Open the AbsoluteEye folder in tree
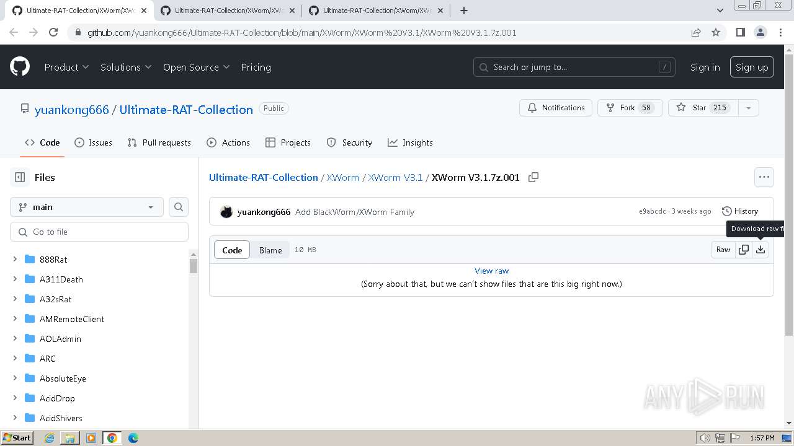This screenshot has height=446, width=794. click(x=63, y=378)
